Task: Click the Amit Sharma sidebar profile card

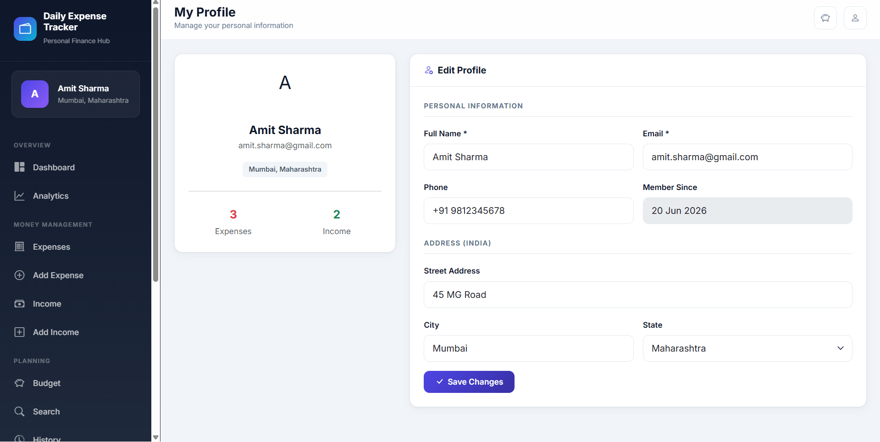Action: pyautogui.click(x=76, y=94)
